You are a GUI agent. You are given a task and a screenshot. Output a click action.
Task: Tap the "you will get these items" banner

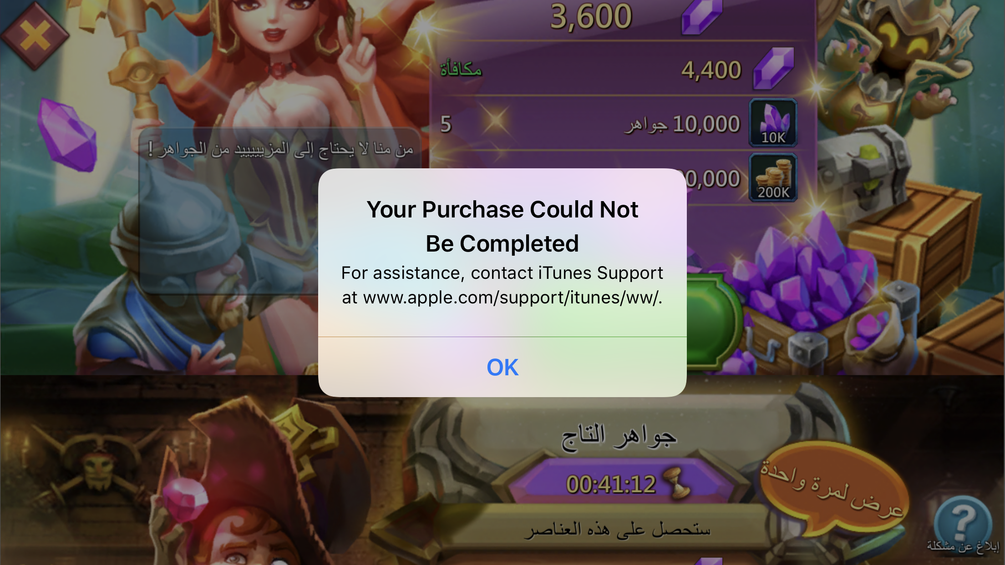617,530
